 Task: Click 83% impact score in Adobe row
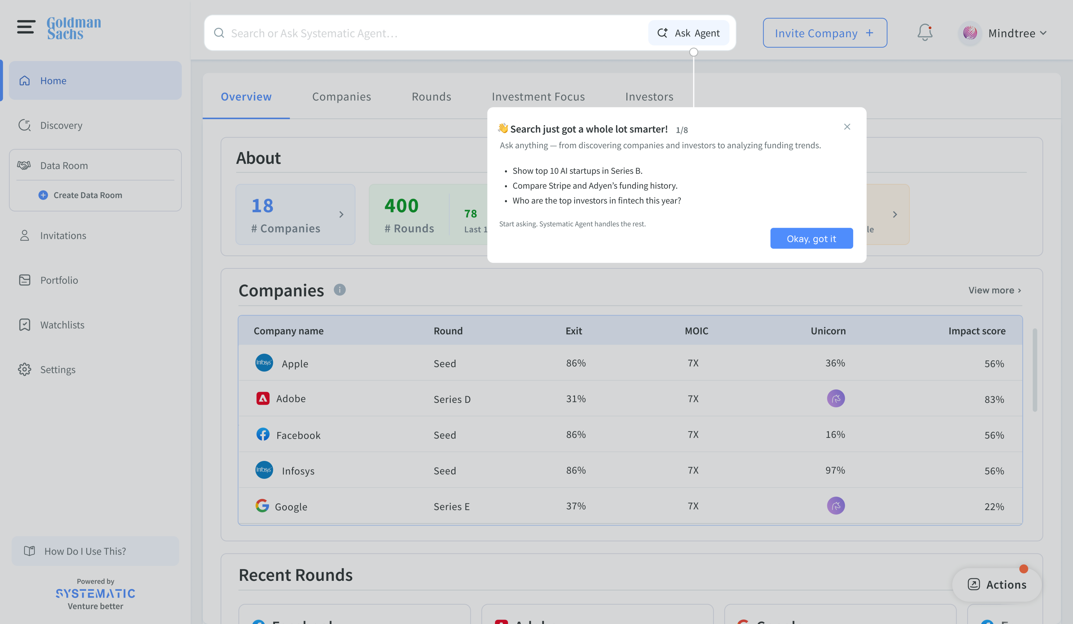coord(994,399)
